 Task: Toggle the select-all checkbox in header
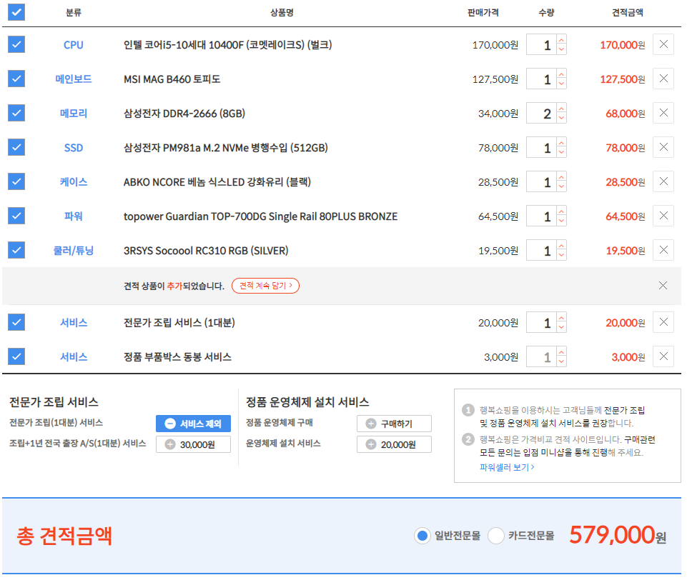pyautogui.click(x=16, y=12)
